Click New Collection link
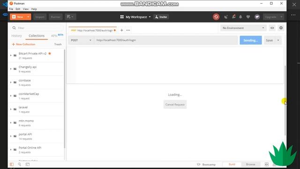 point(24,44)
